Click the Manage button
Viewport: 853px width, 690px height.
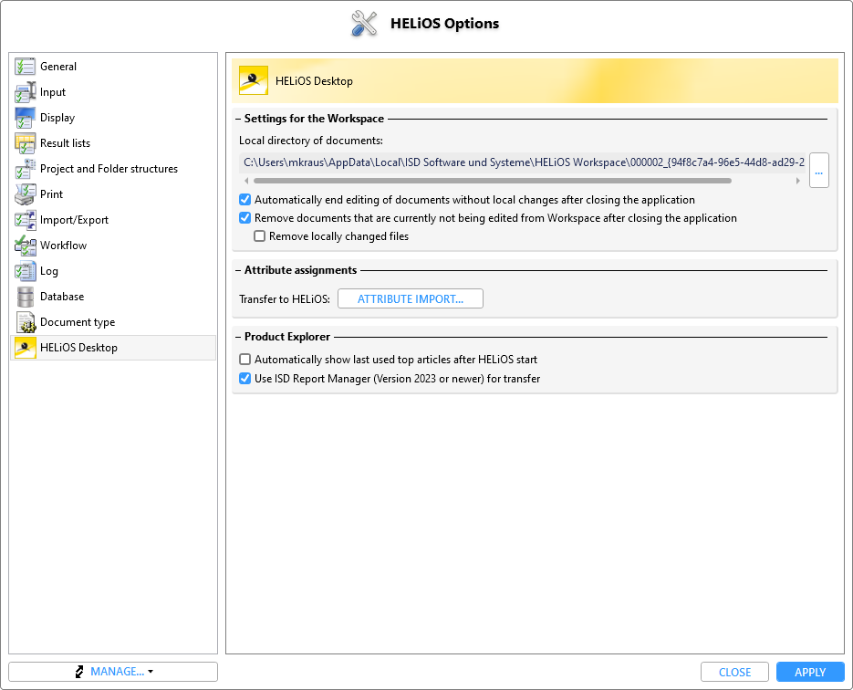pos(113,672)
